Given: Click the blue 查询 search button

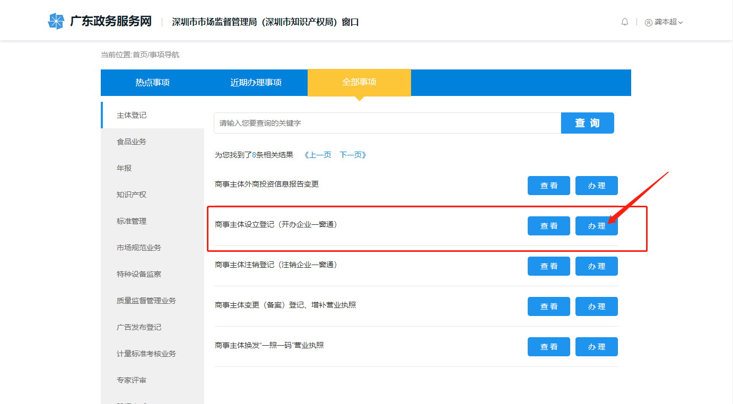Looking at the screenshot, I should 587,122.
